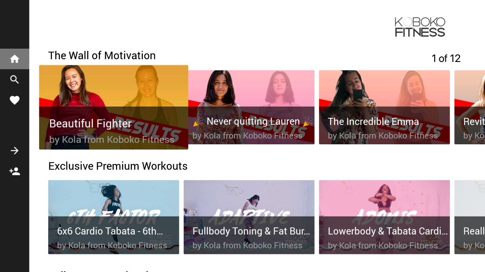Open Favorites heart icon

tap(14, 100)
